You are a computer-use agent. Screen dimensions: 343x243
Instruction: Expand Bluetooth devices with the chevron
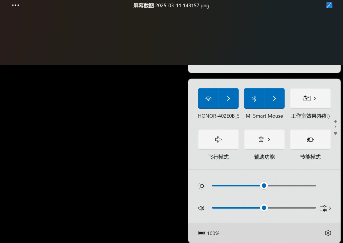275,98
